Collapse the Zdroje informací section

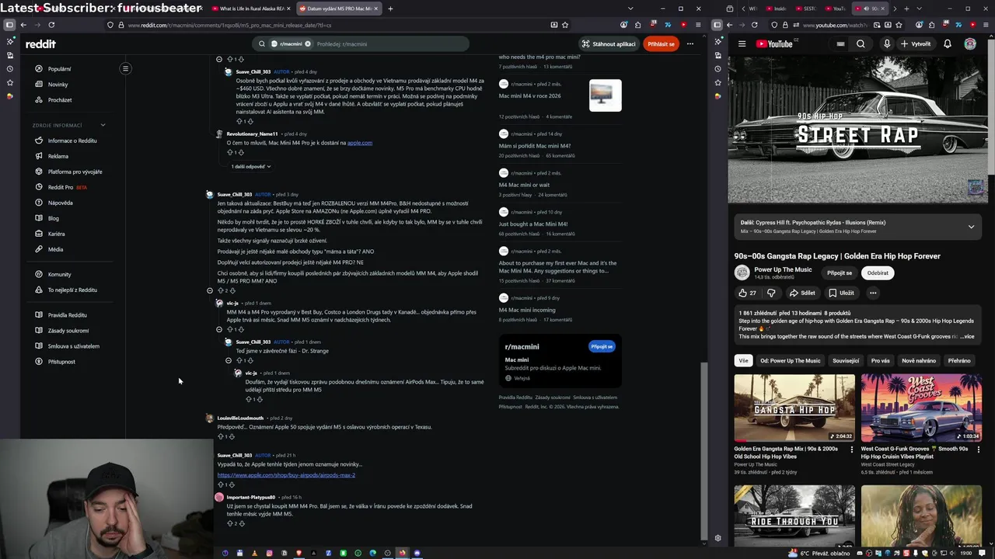(x=103, y=125)
